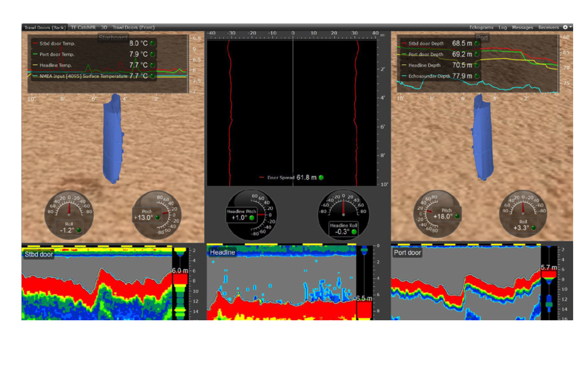Image resolution: width=585 pixels, height=365 pixels.
Task: Click the Headline echogram label
Action: click(222, 252)
